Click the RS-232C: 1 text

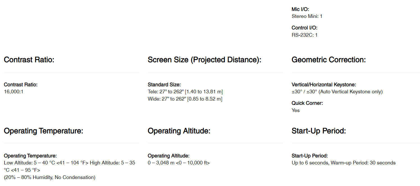(x=305, y=35)
